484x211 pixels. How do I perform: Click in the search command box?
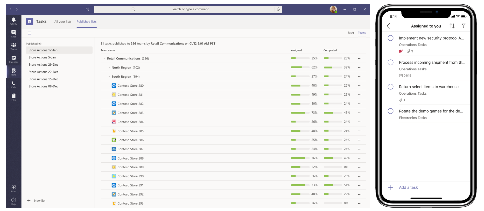point(190,9)
